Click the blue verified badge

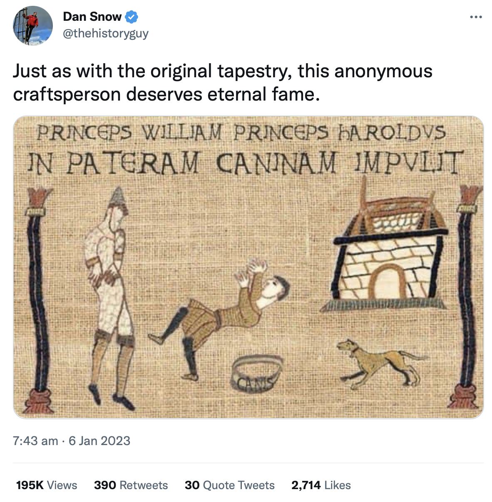132,17
